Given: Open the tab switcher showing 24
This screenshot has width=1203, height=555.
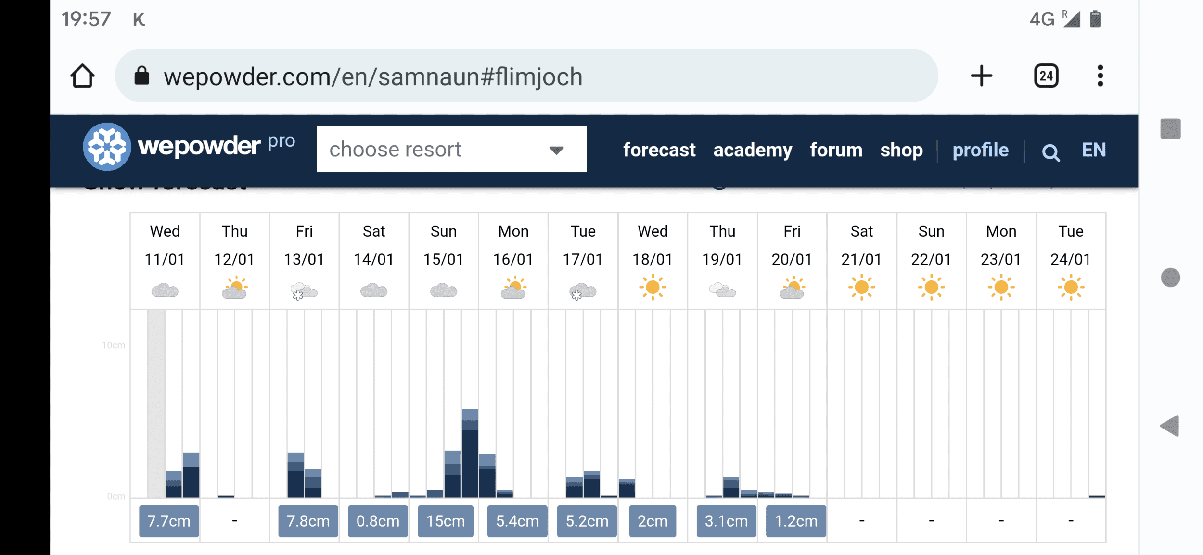Looking at the screenshot, I should 1046,76.
